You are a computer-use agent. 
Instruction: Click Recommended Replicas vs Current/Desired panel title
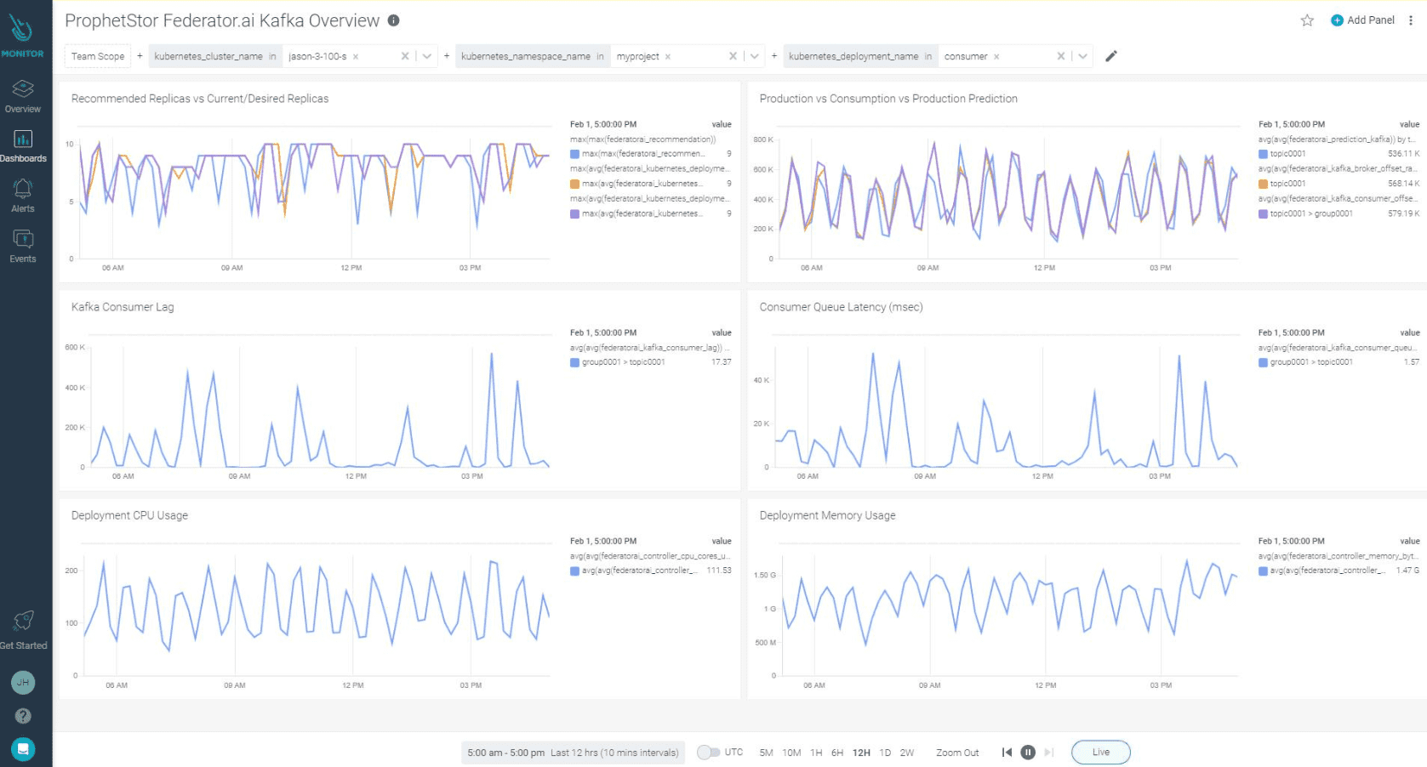[200, 99]
